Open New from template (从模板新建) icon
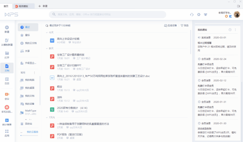243x142 pixels. 7,40
